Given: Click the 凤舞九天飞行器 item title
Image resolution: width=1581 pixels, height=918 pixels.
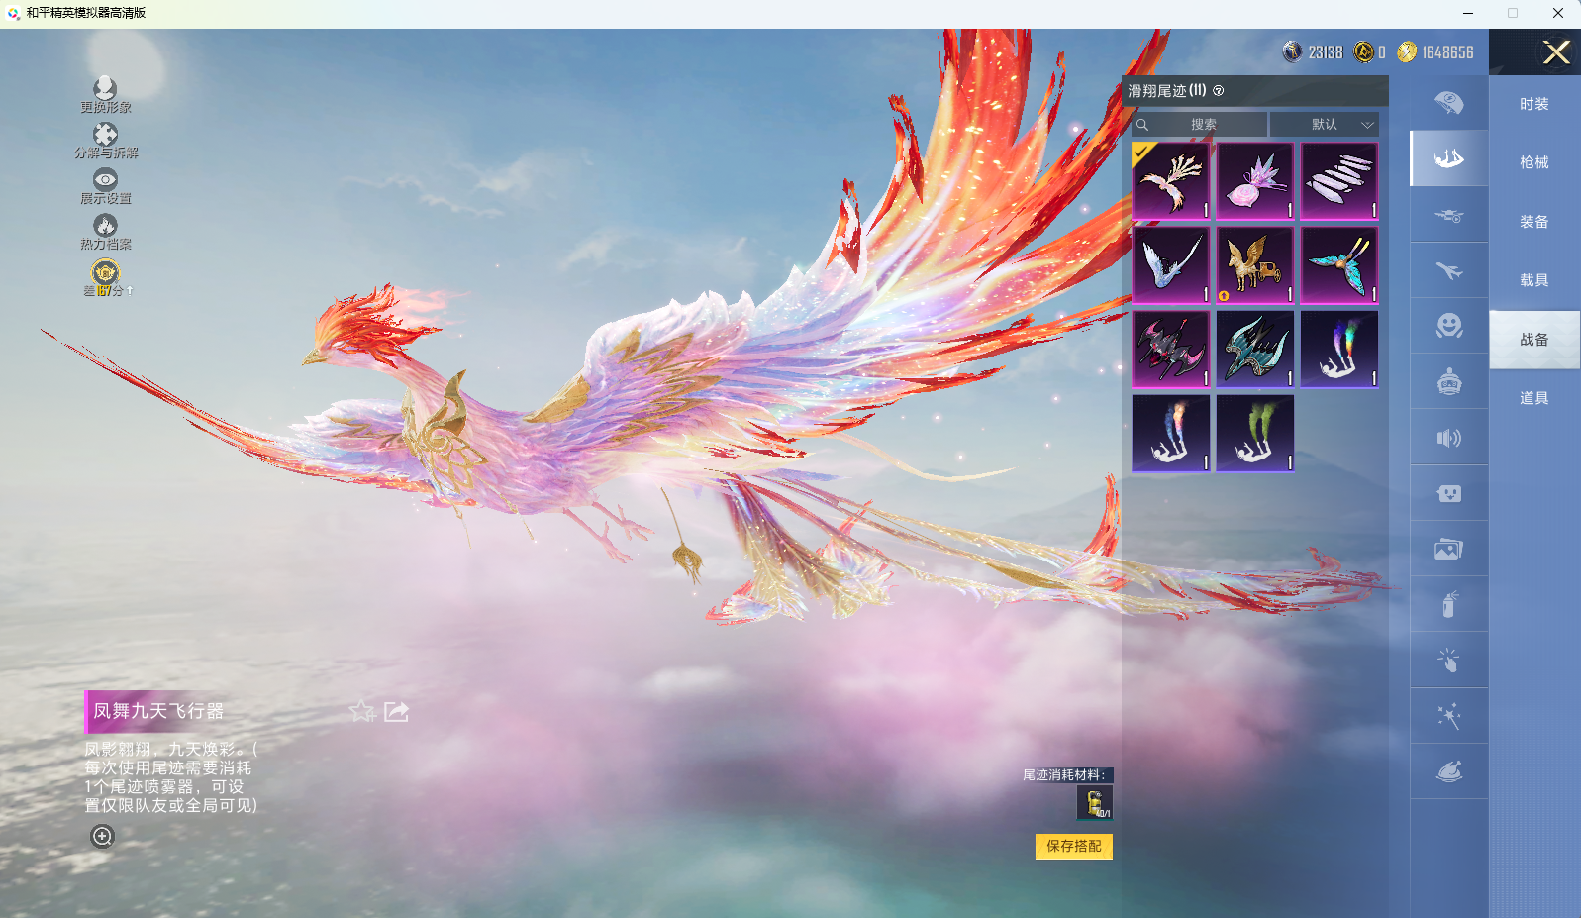Looking at the screenshot, I should [158, 711].
